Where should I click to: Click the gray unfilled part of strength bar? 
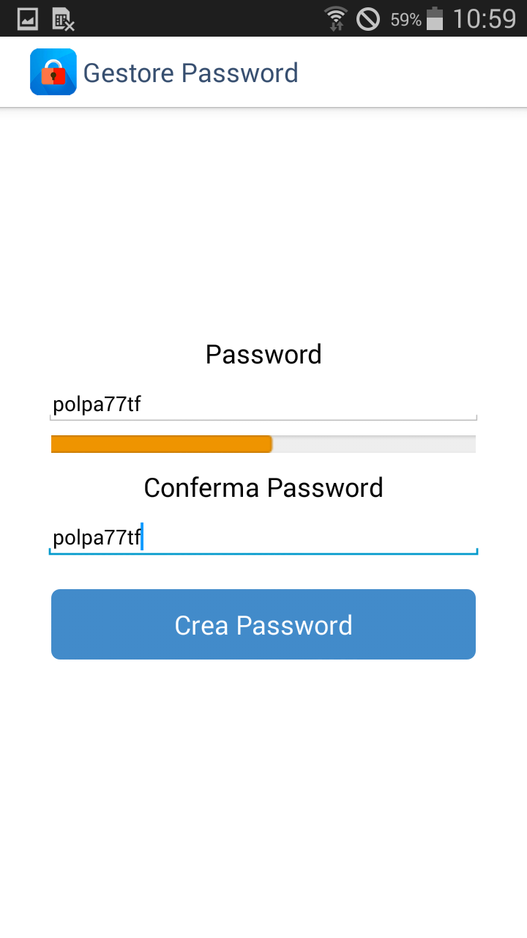click(x=374, y=444)
